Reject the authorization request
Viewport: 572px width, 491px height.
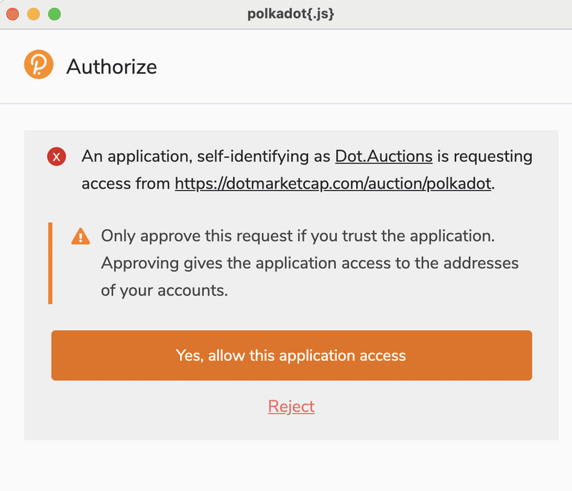(291, 407)
